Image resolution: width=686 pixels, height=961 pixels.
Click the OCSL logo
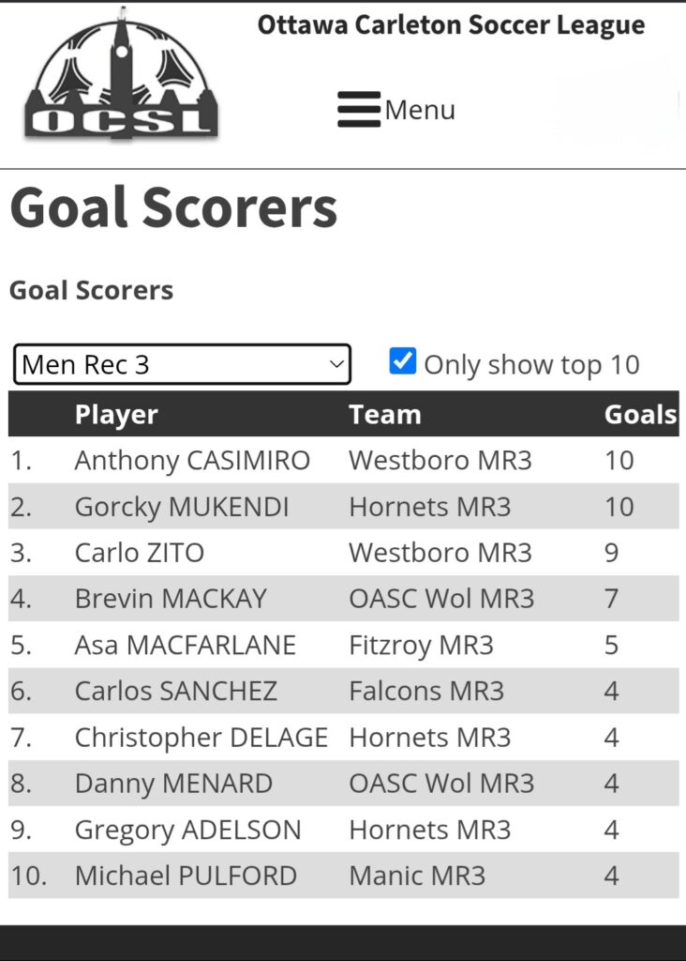pos(121,75)
